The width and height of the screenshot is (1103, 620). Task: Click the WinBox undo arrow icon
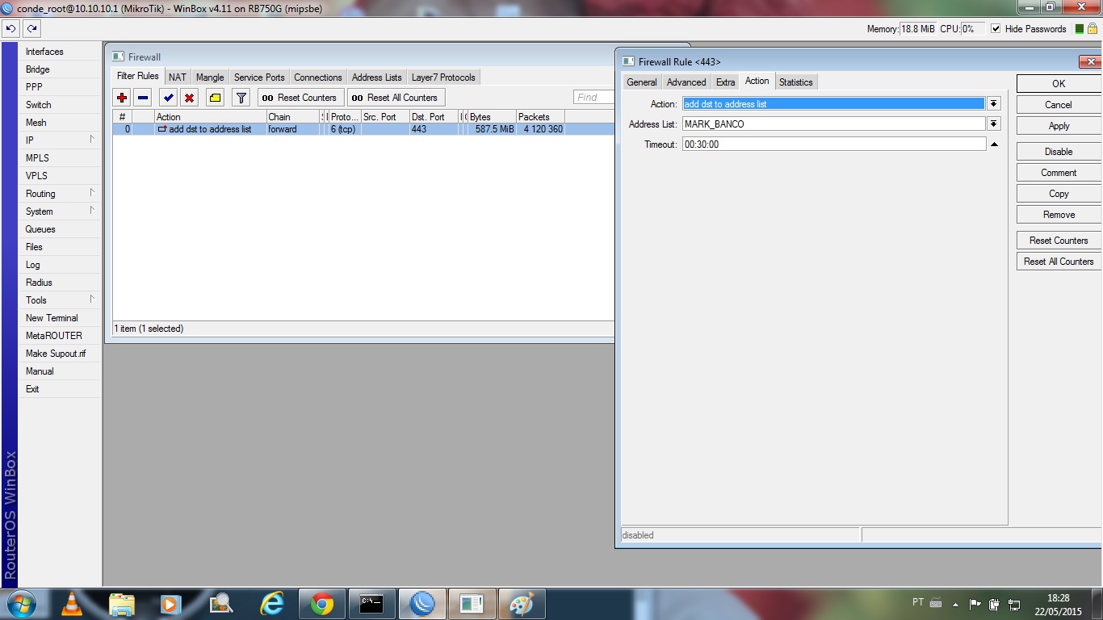10,28
